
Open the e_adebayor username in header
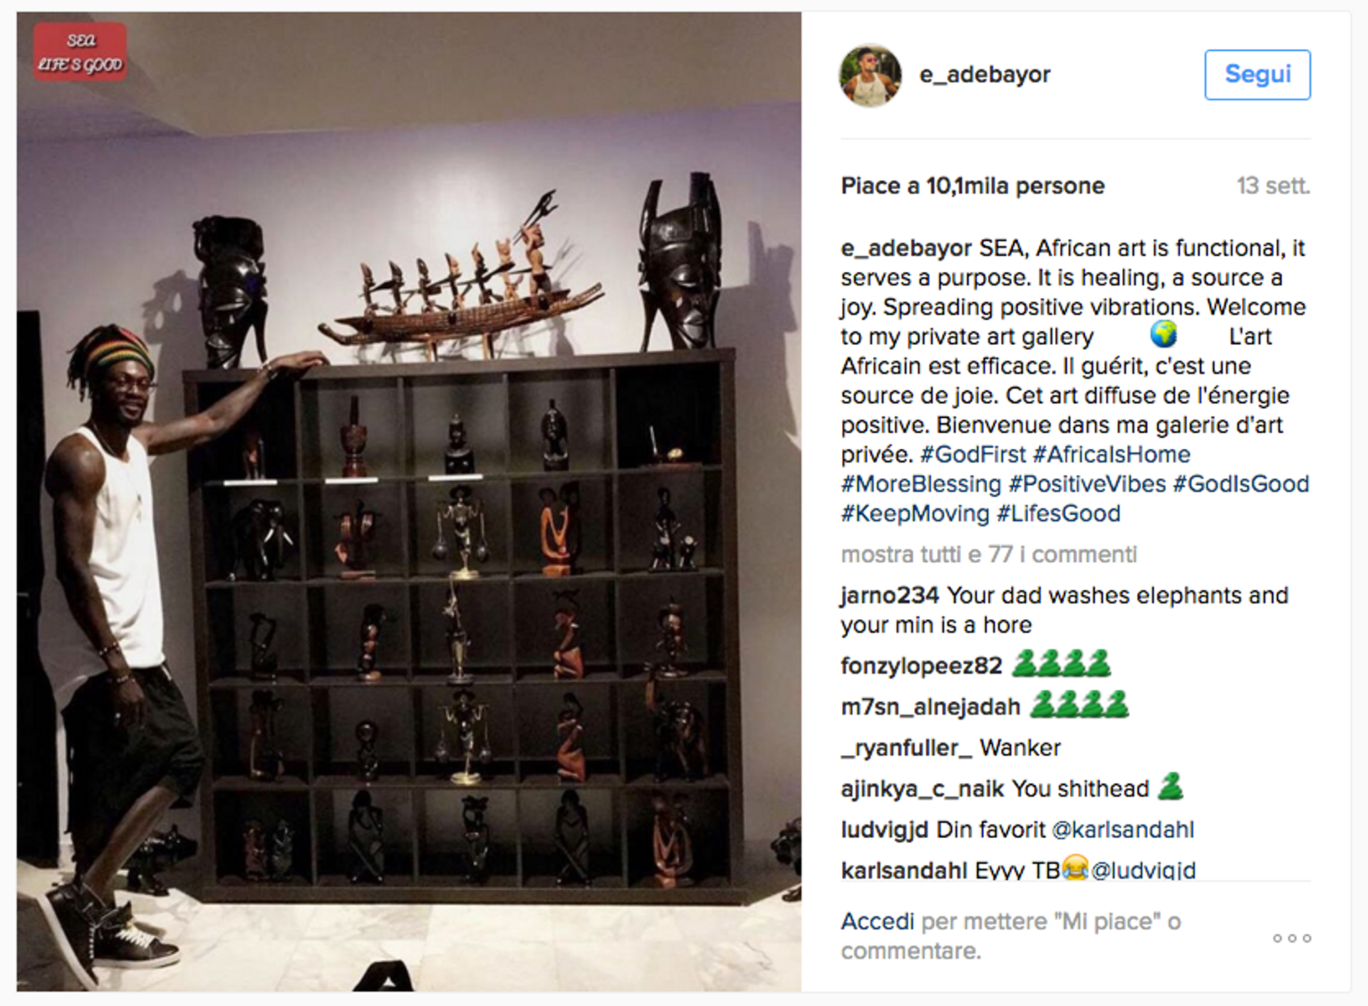pyautogui.click(x=985, y=74)
